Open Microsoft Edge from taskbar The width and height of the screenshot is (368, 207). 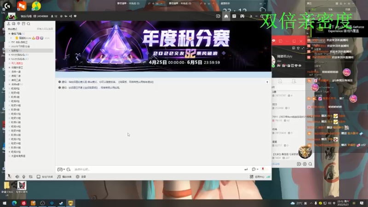(x=14, y=203)
